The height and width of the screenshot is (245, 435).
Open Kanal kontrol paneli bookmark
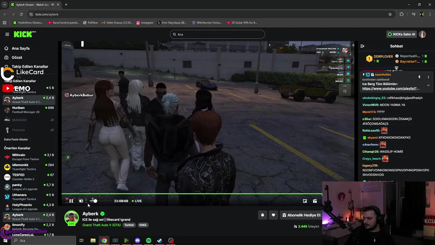(64, 23)
